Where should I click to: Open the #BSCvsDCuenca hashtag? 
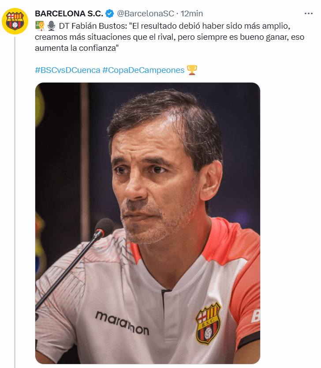click(67, 70)
